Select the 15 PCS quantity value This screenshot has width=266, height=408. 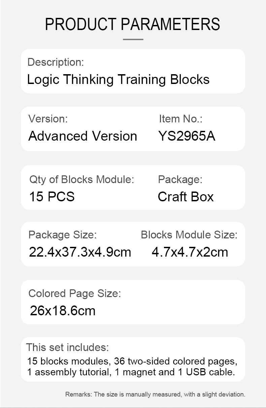[52, 197]
